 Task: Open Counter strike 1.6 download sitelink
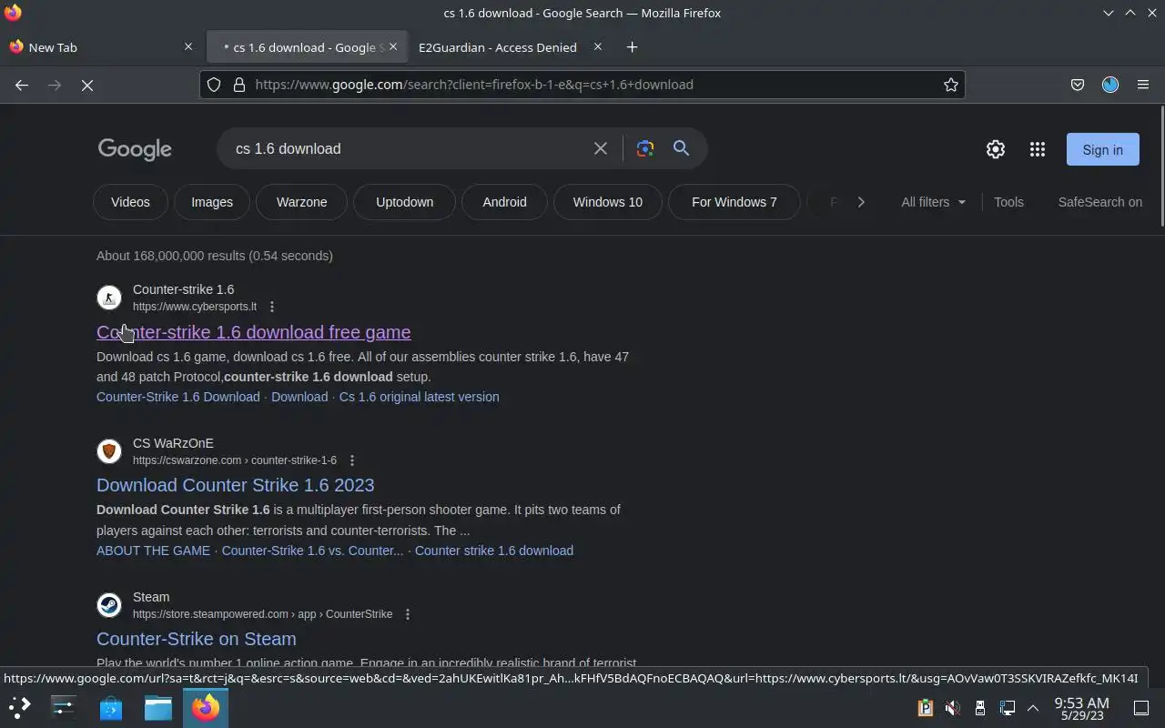click(x=494, y=551)
